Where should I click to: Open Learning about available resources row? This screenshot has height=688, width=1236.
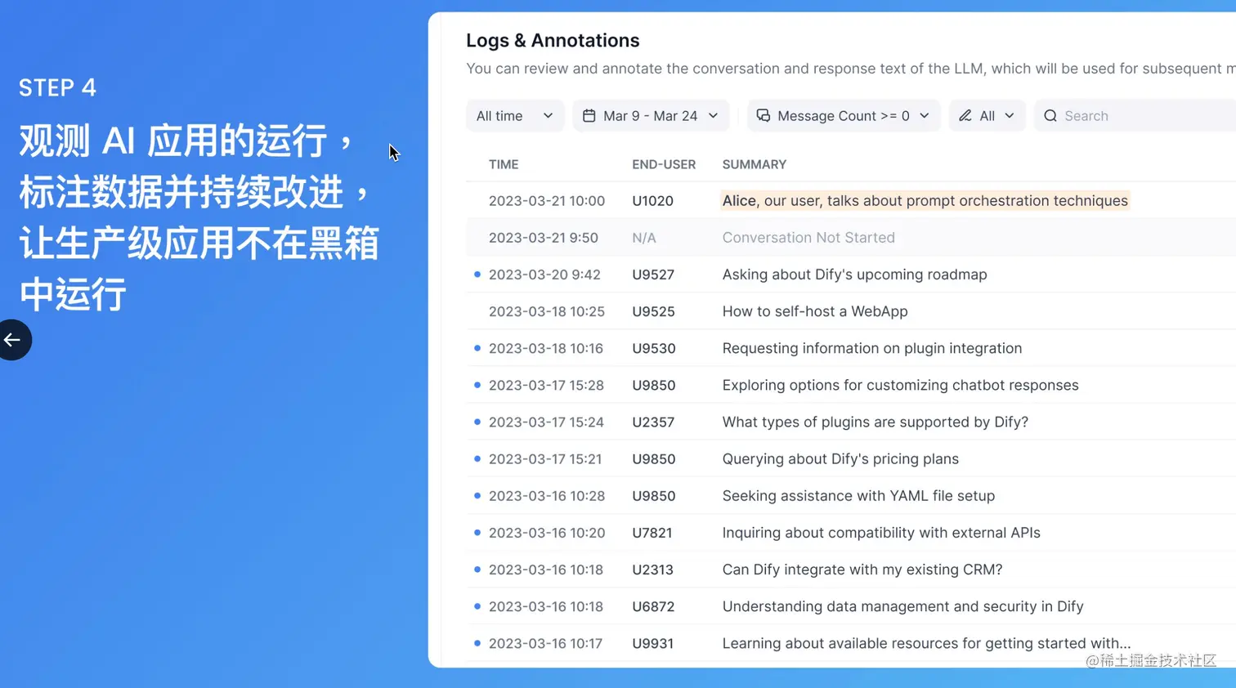point(851,643)
